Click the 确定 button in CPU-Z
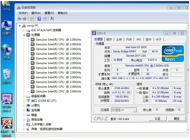 pos(177,119)
